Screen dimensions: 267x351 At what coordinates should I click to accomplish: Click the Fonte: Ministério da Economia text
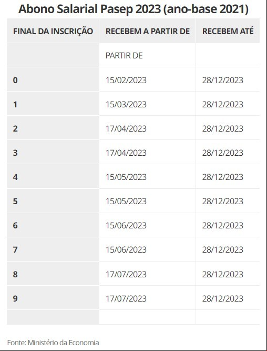coord(53,343)
